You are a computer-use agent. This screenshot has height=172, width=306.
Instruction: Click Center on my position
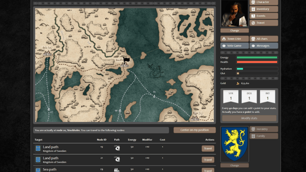(x=195, y=130)
